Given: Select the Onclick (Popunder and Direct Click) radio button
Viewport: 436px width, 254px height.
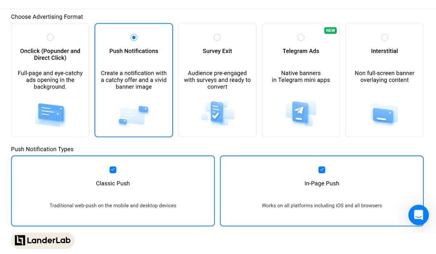Looking at the screenshot, I should [50, 37].
